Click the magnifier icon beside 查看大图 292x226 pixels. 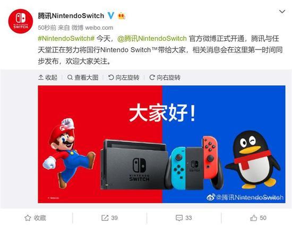click(70, 77)
